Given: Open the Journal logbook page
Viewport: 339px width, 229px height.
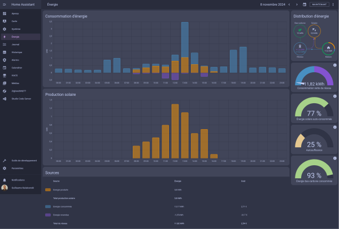Looking at the screenshot, I should click(x=14, y=44).
